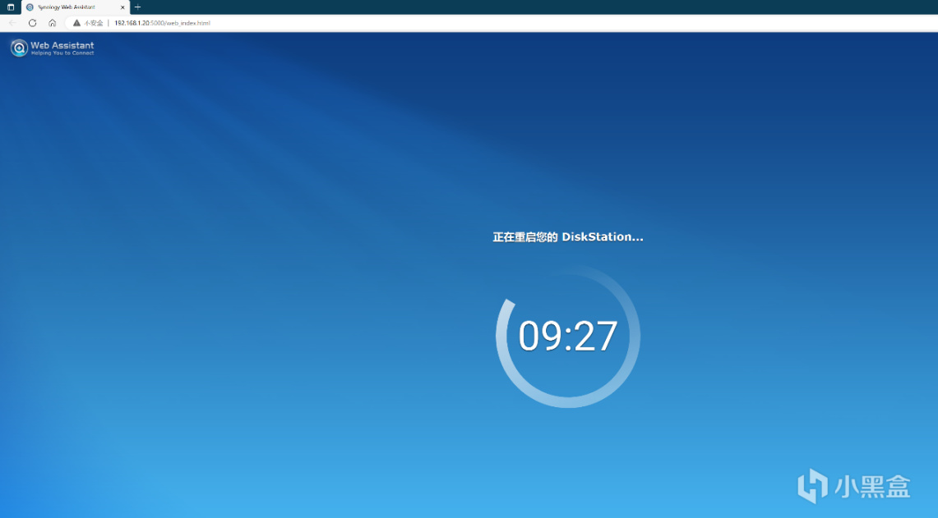Click the Helping You to Connect tagline
The height and width of the screenshot is (518, 938).
click(x=62, y=53)
